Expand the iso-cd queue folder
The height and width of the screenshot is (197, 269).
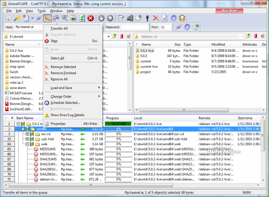point(27,134)
